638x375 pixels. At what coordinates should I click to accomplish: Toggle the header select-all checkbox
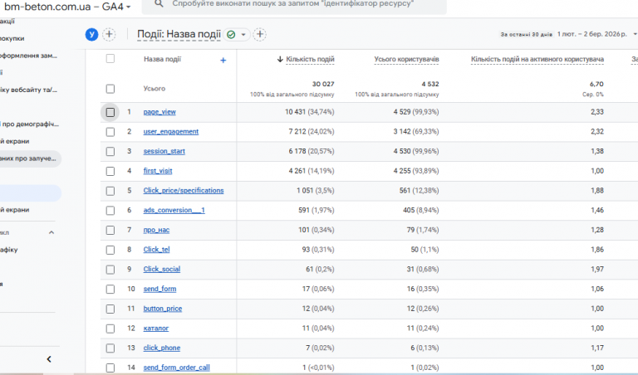click(110, 59)
